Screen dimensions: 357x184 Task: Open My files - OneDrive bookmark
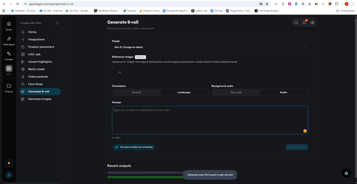click(x=51, y=11)
